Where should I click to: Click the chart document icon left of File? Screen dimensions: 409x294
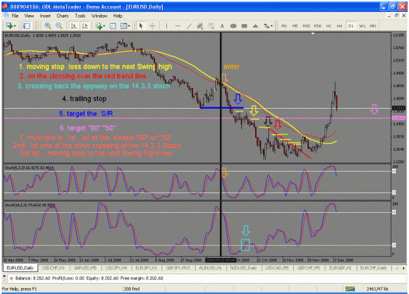click(x=7, y=16)
